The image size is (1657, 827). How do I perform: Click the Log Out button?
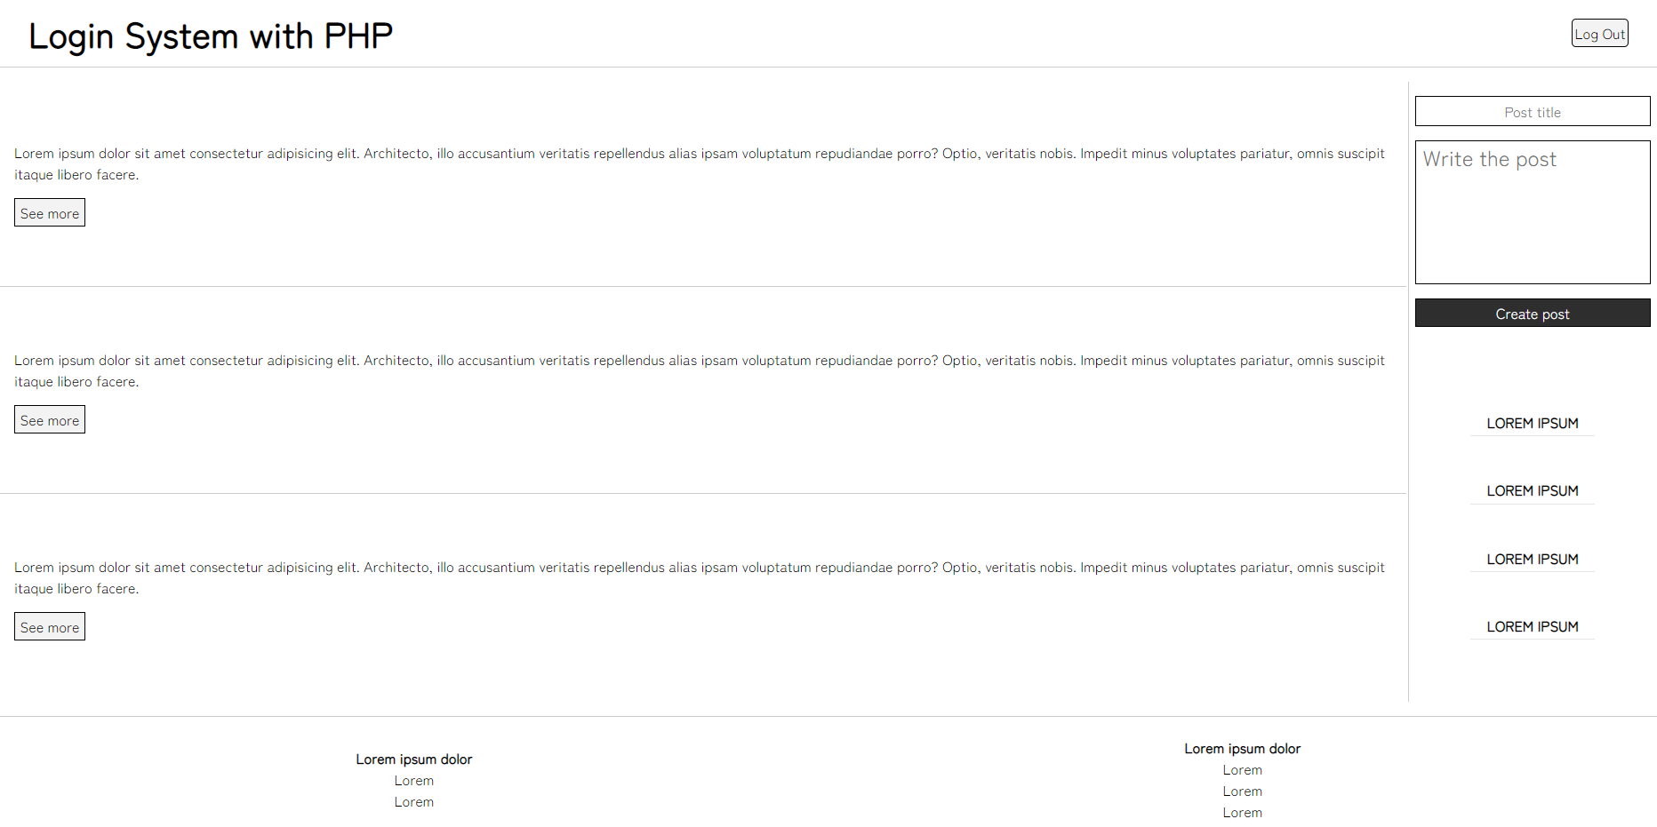click(x=1599, y=34)
